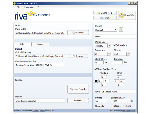The height and width of the screenshot is (114, 152).
Task: Expand the video Bitrate dropdown
Action: (128, 54)
